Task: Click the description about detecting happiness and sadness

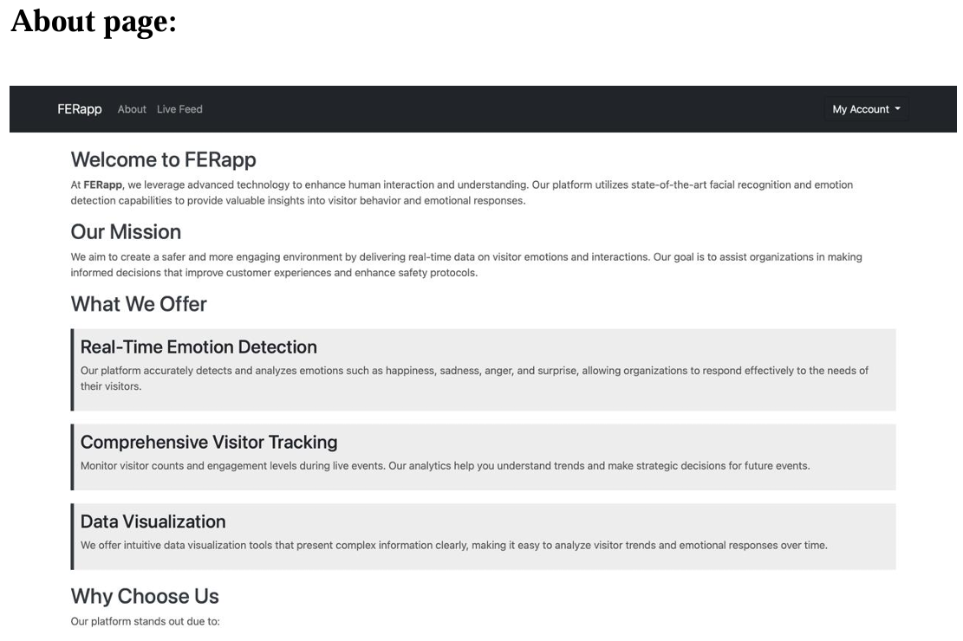Action: pyautogui.click(x=474, y=379)
